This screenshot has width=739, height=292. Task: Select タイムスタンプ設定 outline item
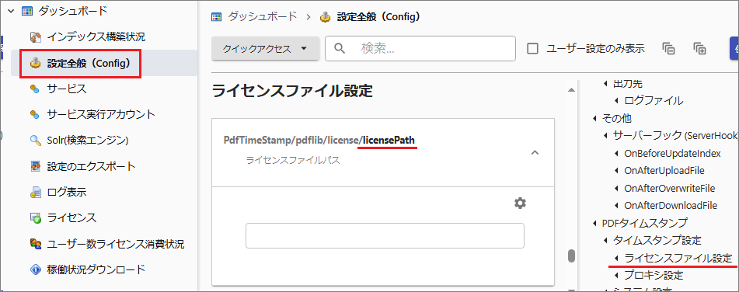657,240
